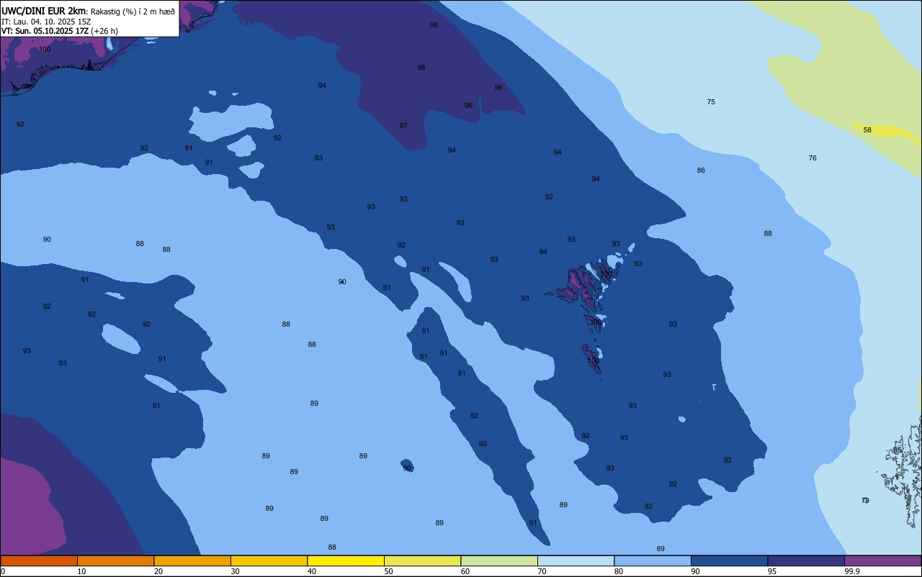Pick the 50–60 legend color segment
The width and height of the screenshot is (922, 577).
pos(422,560)
